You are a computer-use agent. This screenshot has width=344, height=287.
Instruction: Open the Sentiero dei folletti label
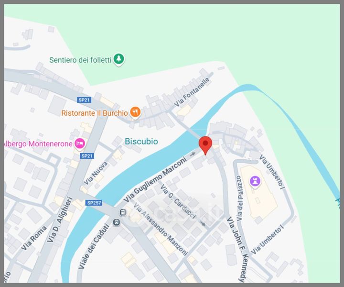click(80, 60)
